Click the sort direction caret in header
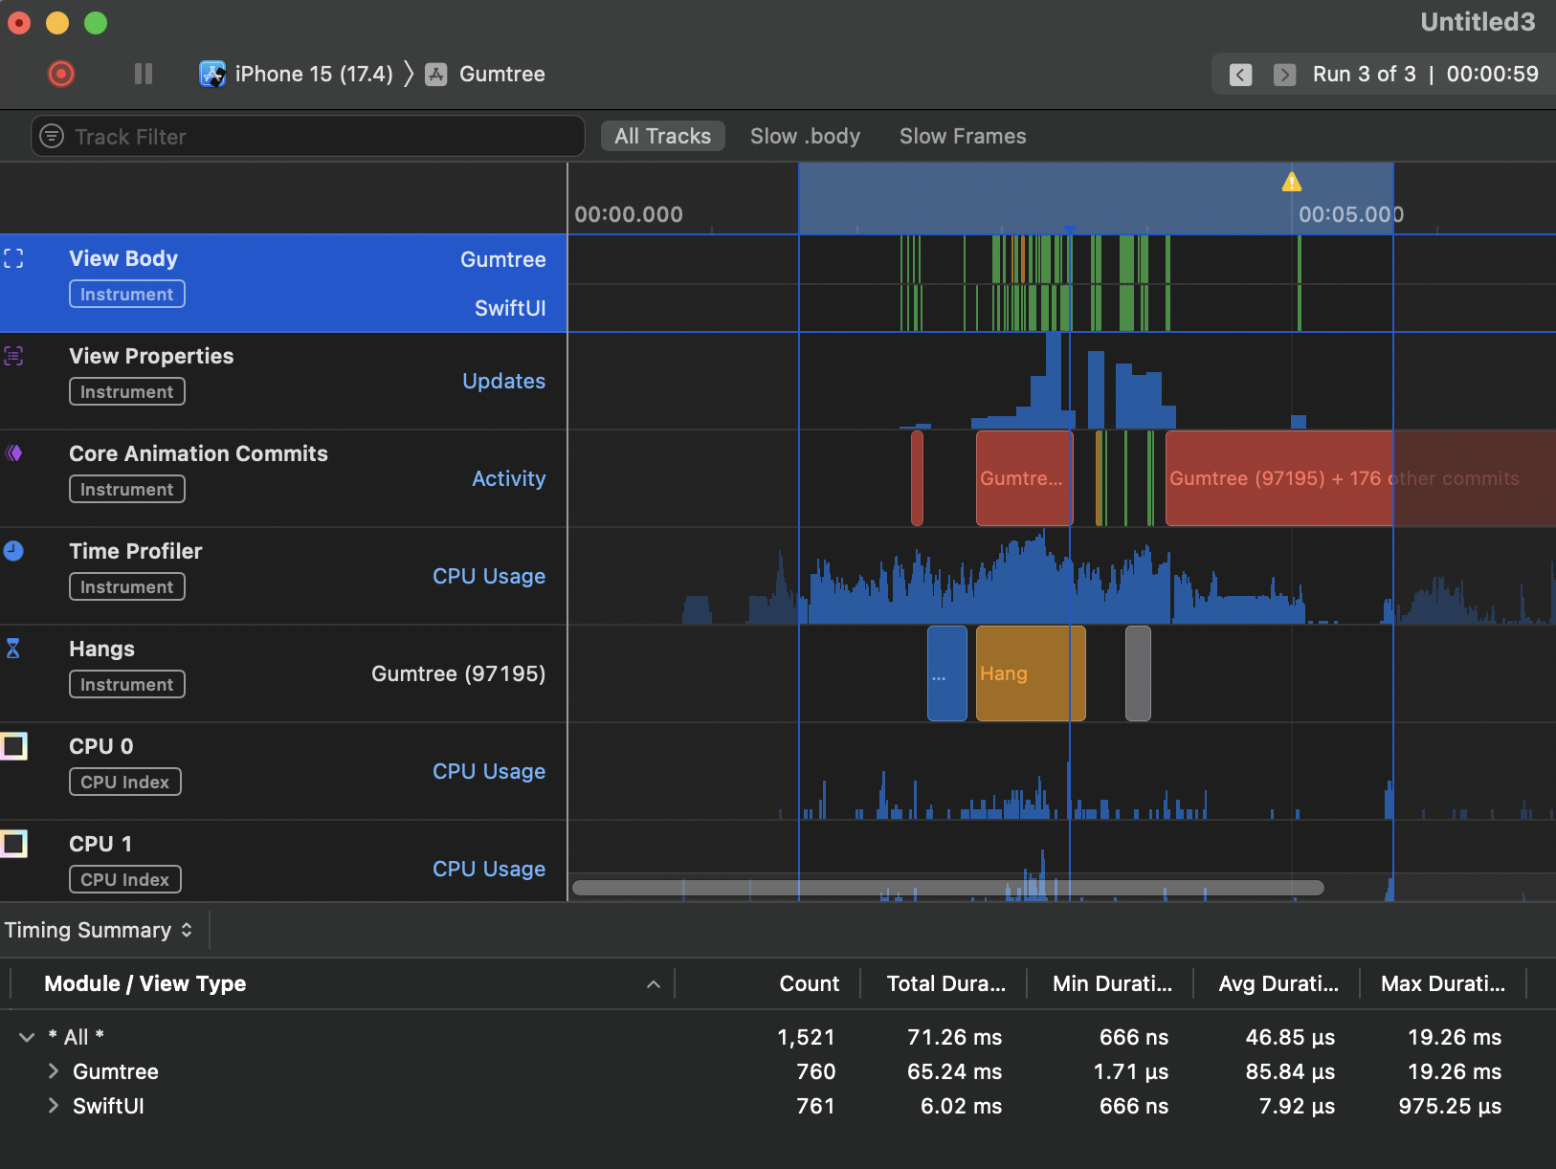This screenshot has width=1556, height=1169. pos(654,984)
